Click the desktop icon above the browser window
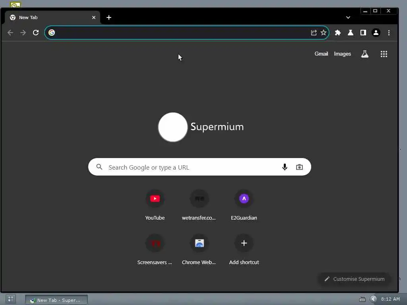 tap(16, 4)
